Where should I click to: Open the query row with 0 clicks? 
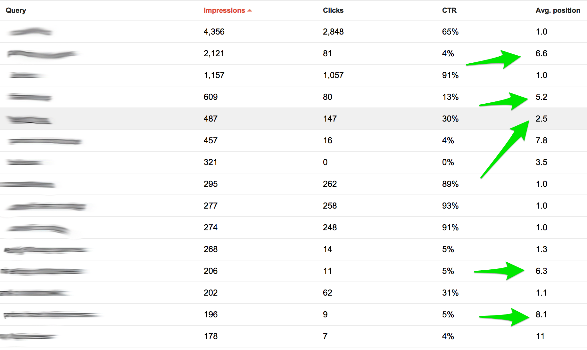pos(293,162)
